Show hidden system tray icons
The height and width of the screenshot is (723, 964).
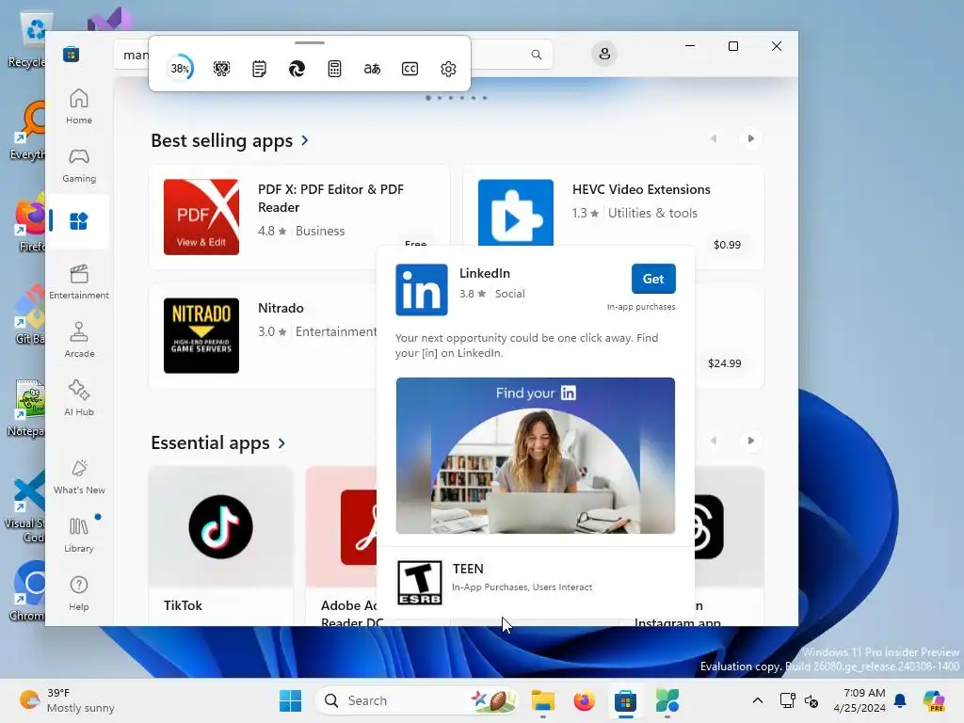pos(758,700)
